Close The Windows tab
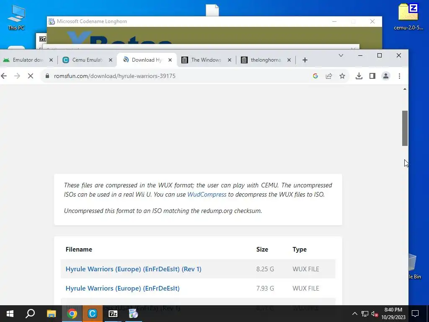This screenshot has height=322, width=429. (x=230, y=60)
